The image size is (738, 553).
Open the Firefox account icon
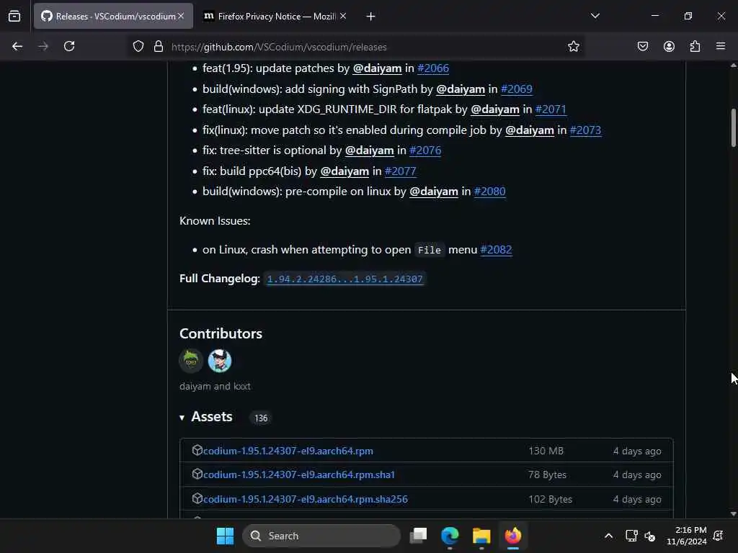[x=669, y=47]
